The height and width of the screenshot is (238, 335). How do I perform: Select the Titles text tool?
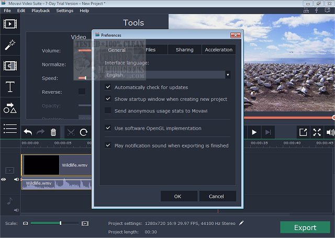[x=10, y=87]
